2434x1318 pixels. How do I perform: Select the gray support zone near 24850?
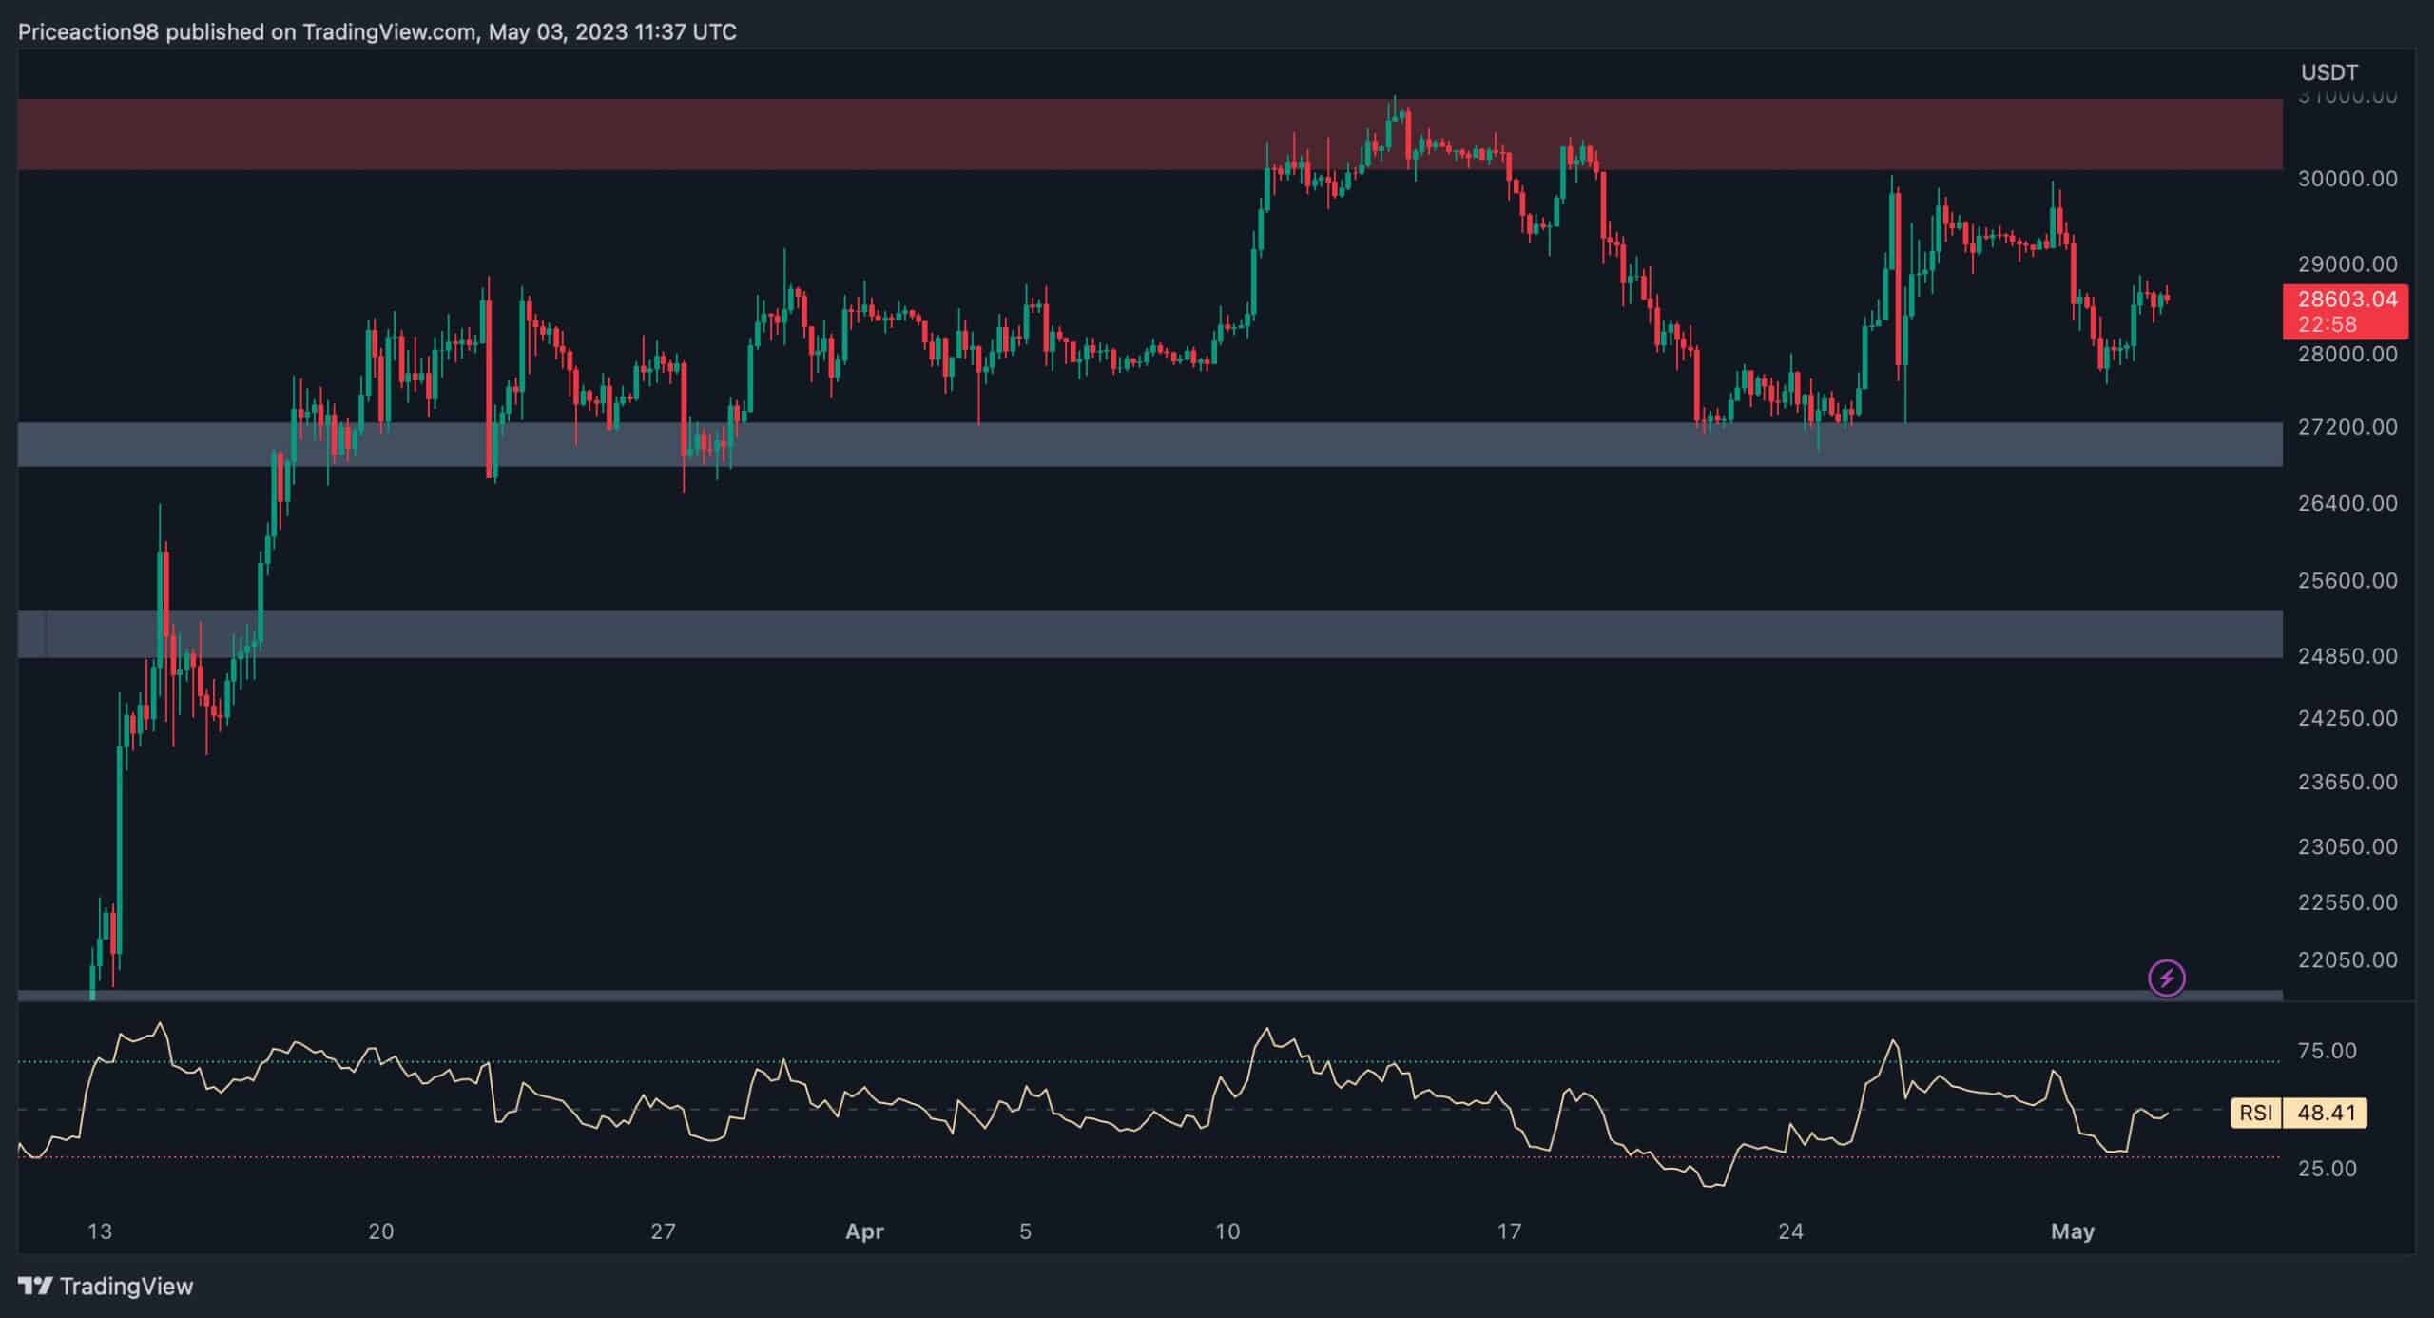[x=1149, y=633]
